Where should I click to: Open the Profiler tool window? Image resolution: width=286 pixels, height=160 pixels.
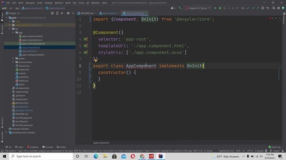tap(61, 147)
